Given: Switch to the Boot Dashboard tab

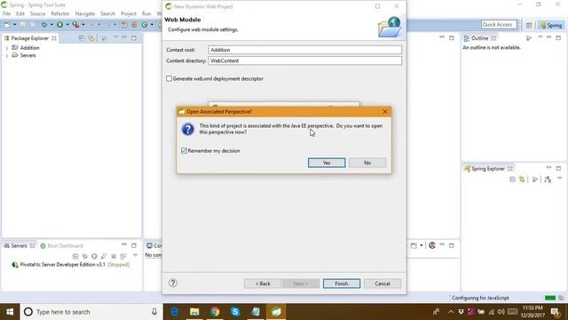Looking at the screenshot, I should tap(61, 245).
